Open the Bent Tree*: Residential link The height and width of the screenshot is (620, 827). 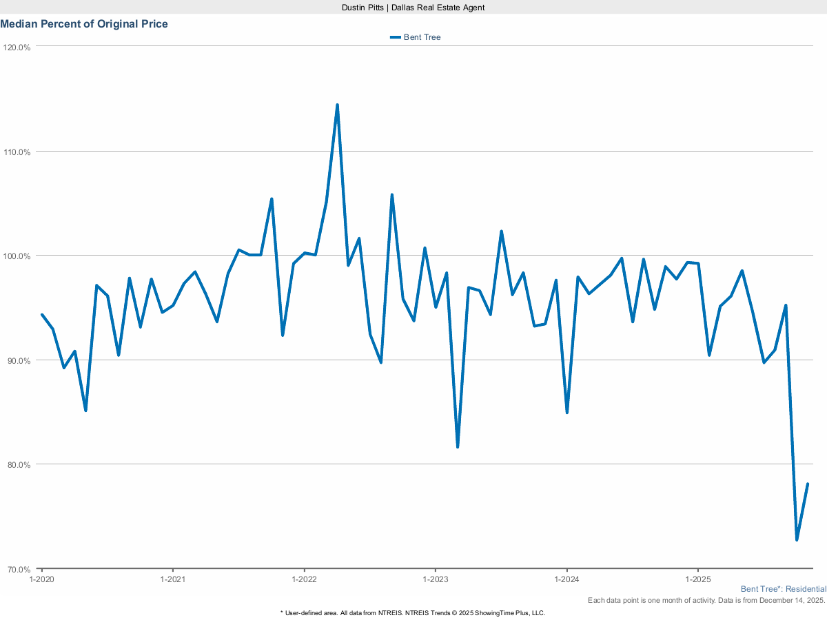tap(783, 589)
